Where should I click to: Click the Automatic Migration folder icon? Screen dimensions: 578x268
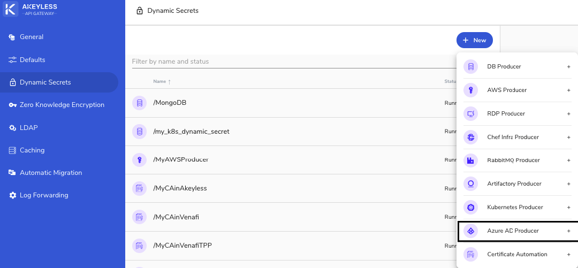[x=12, y=173]
